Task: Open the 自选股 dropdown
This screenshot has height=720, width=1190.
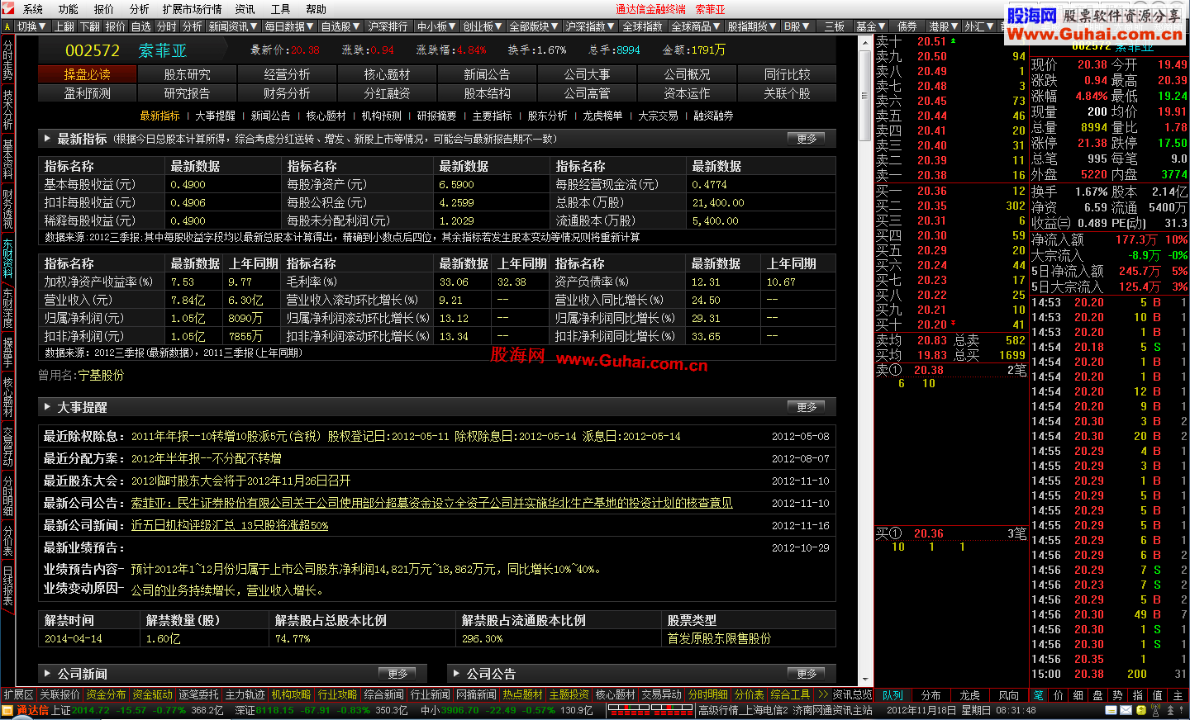Action: 340,26
